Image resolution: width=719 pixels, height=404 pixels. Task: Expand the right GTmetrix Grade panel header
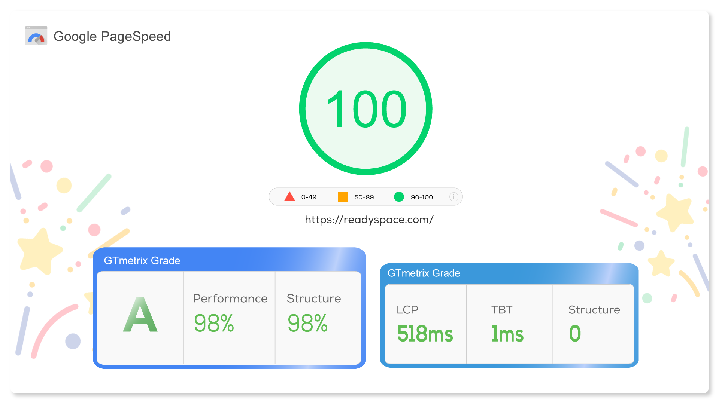[x=424, y=273]
